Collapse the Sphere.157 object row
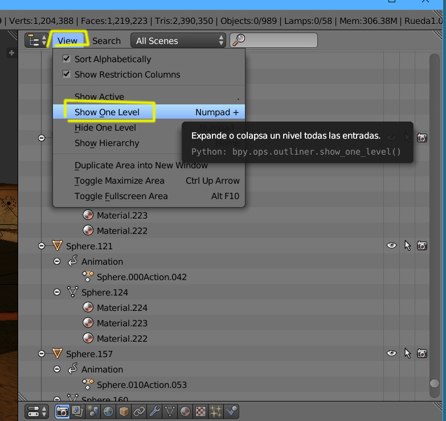Screen dimensions: 446x421 (42, 354)
